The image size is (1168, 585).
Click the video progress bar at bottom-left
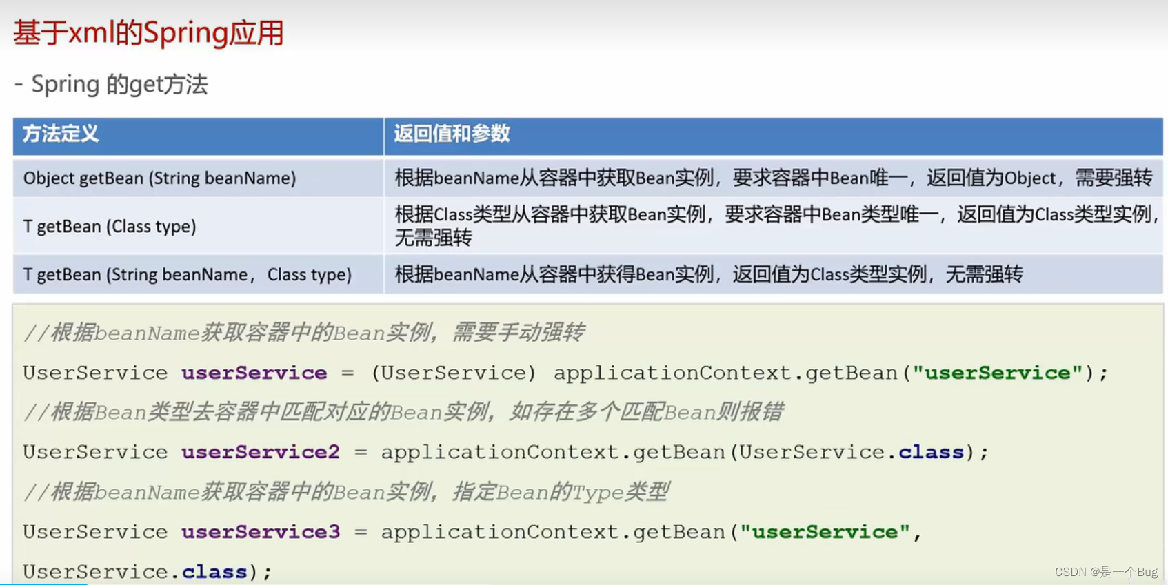(x=44, y=584)
